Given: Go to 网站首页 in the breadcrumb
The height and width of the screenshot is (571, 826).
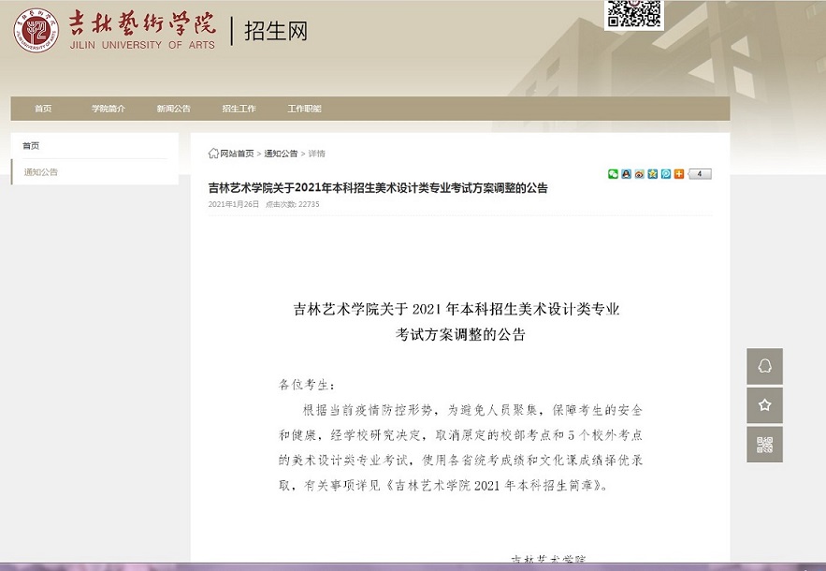Looking at the screenshot, I should (237, 154).
